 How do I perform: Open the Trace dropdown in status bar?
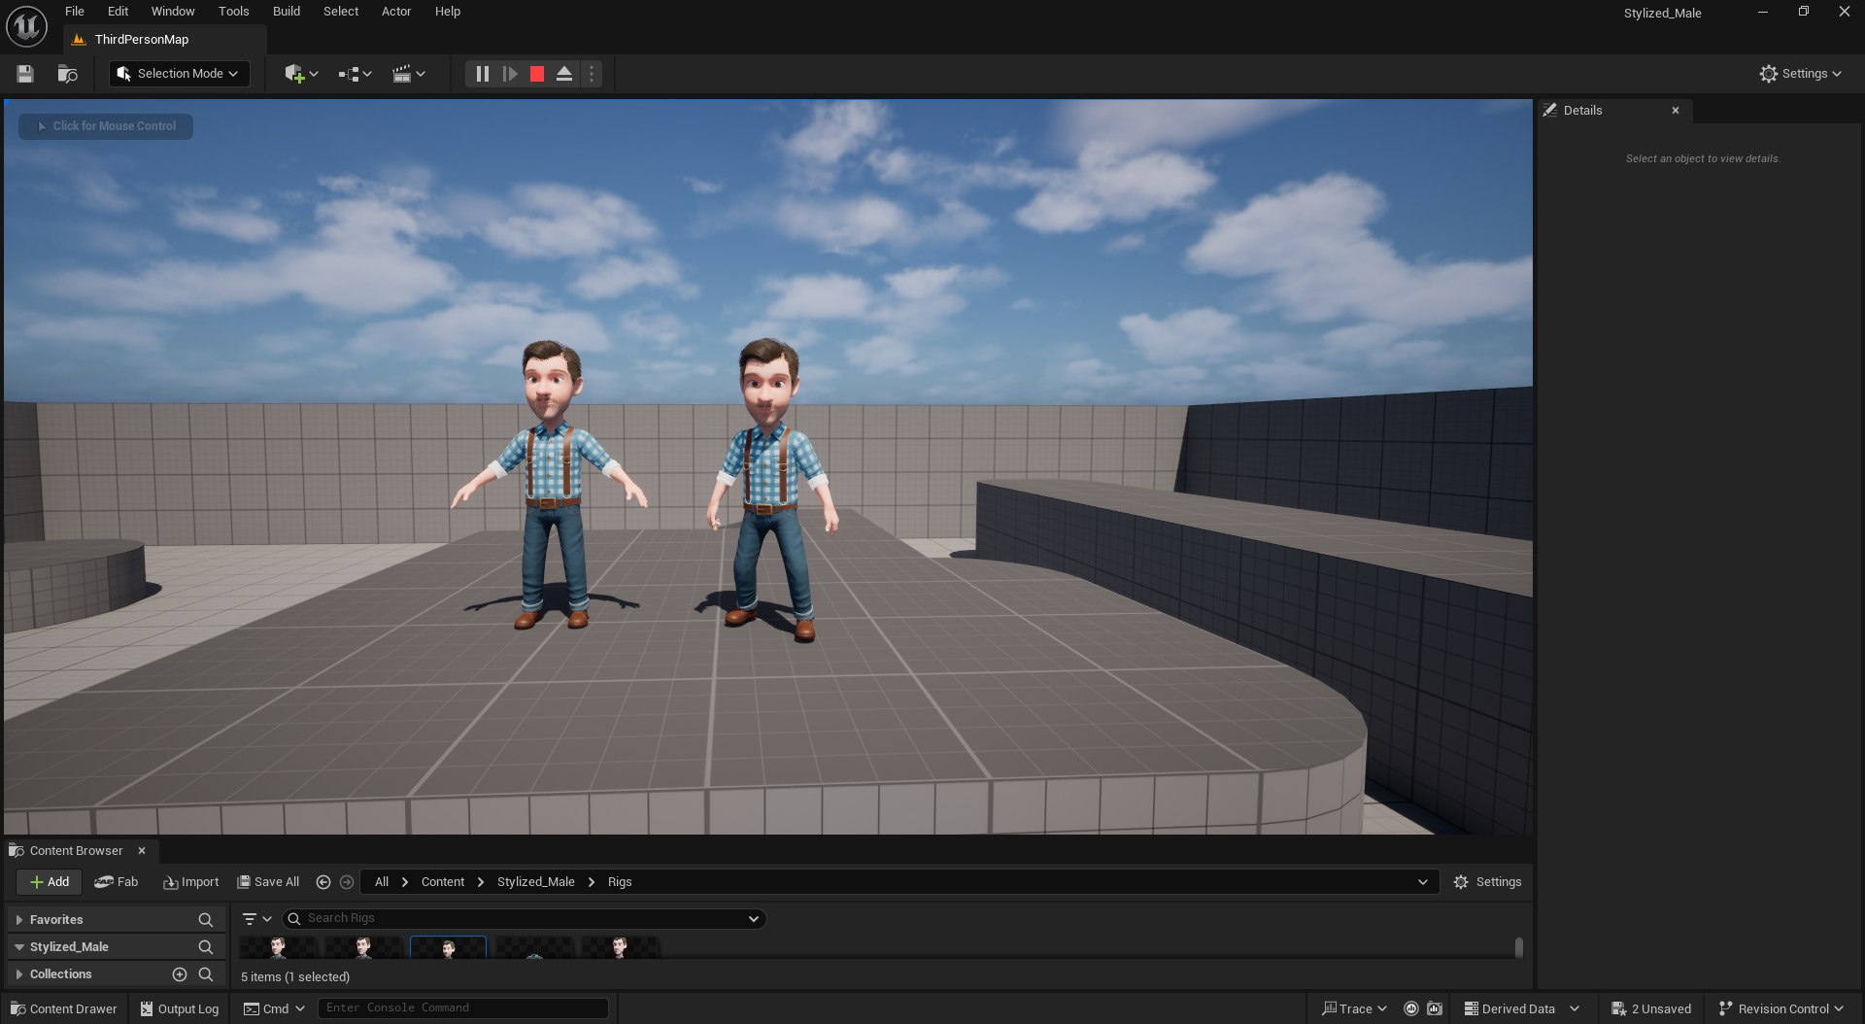point(1354,1008)
